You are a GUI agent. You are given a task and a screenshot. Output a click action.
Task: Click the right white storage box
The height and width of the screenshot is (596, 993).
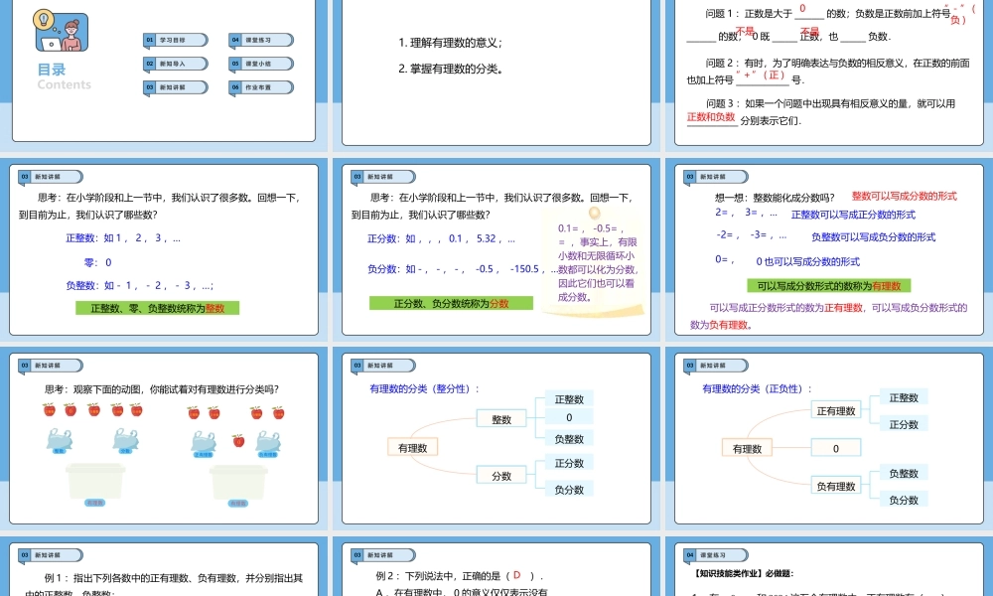(x=238, y=482)
